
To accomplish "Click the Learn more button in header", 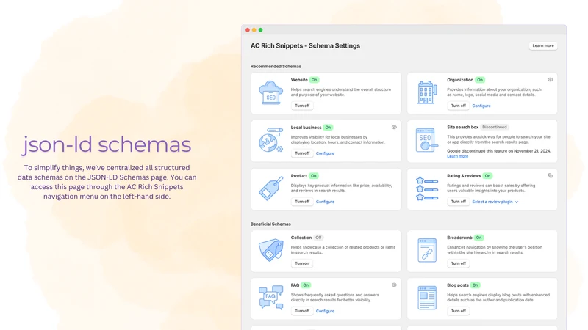I will (x=543, y=45).
